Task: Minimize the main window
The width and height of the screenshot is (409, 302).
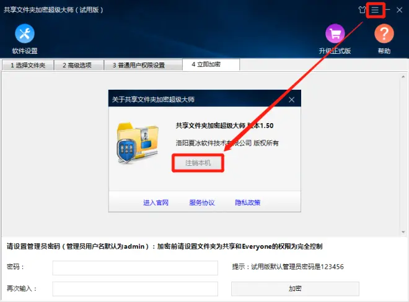Action: point(388,10)
